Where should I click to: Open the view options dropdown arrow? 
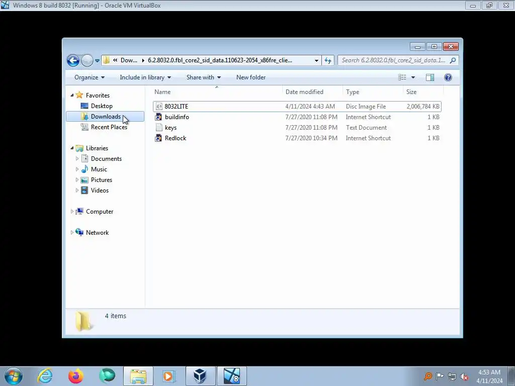413,77
